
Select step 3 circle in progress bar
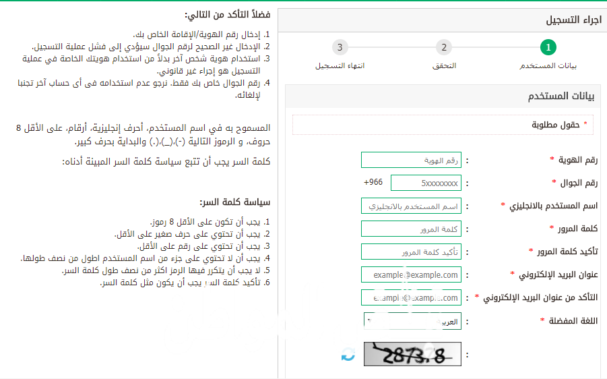coord(340,47)
